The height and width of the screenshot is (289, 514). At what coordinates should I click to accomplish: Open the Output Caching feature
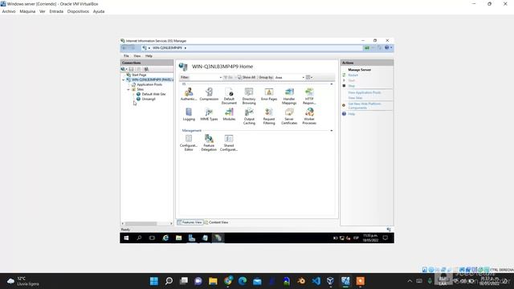[249, 116]
